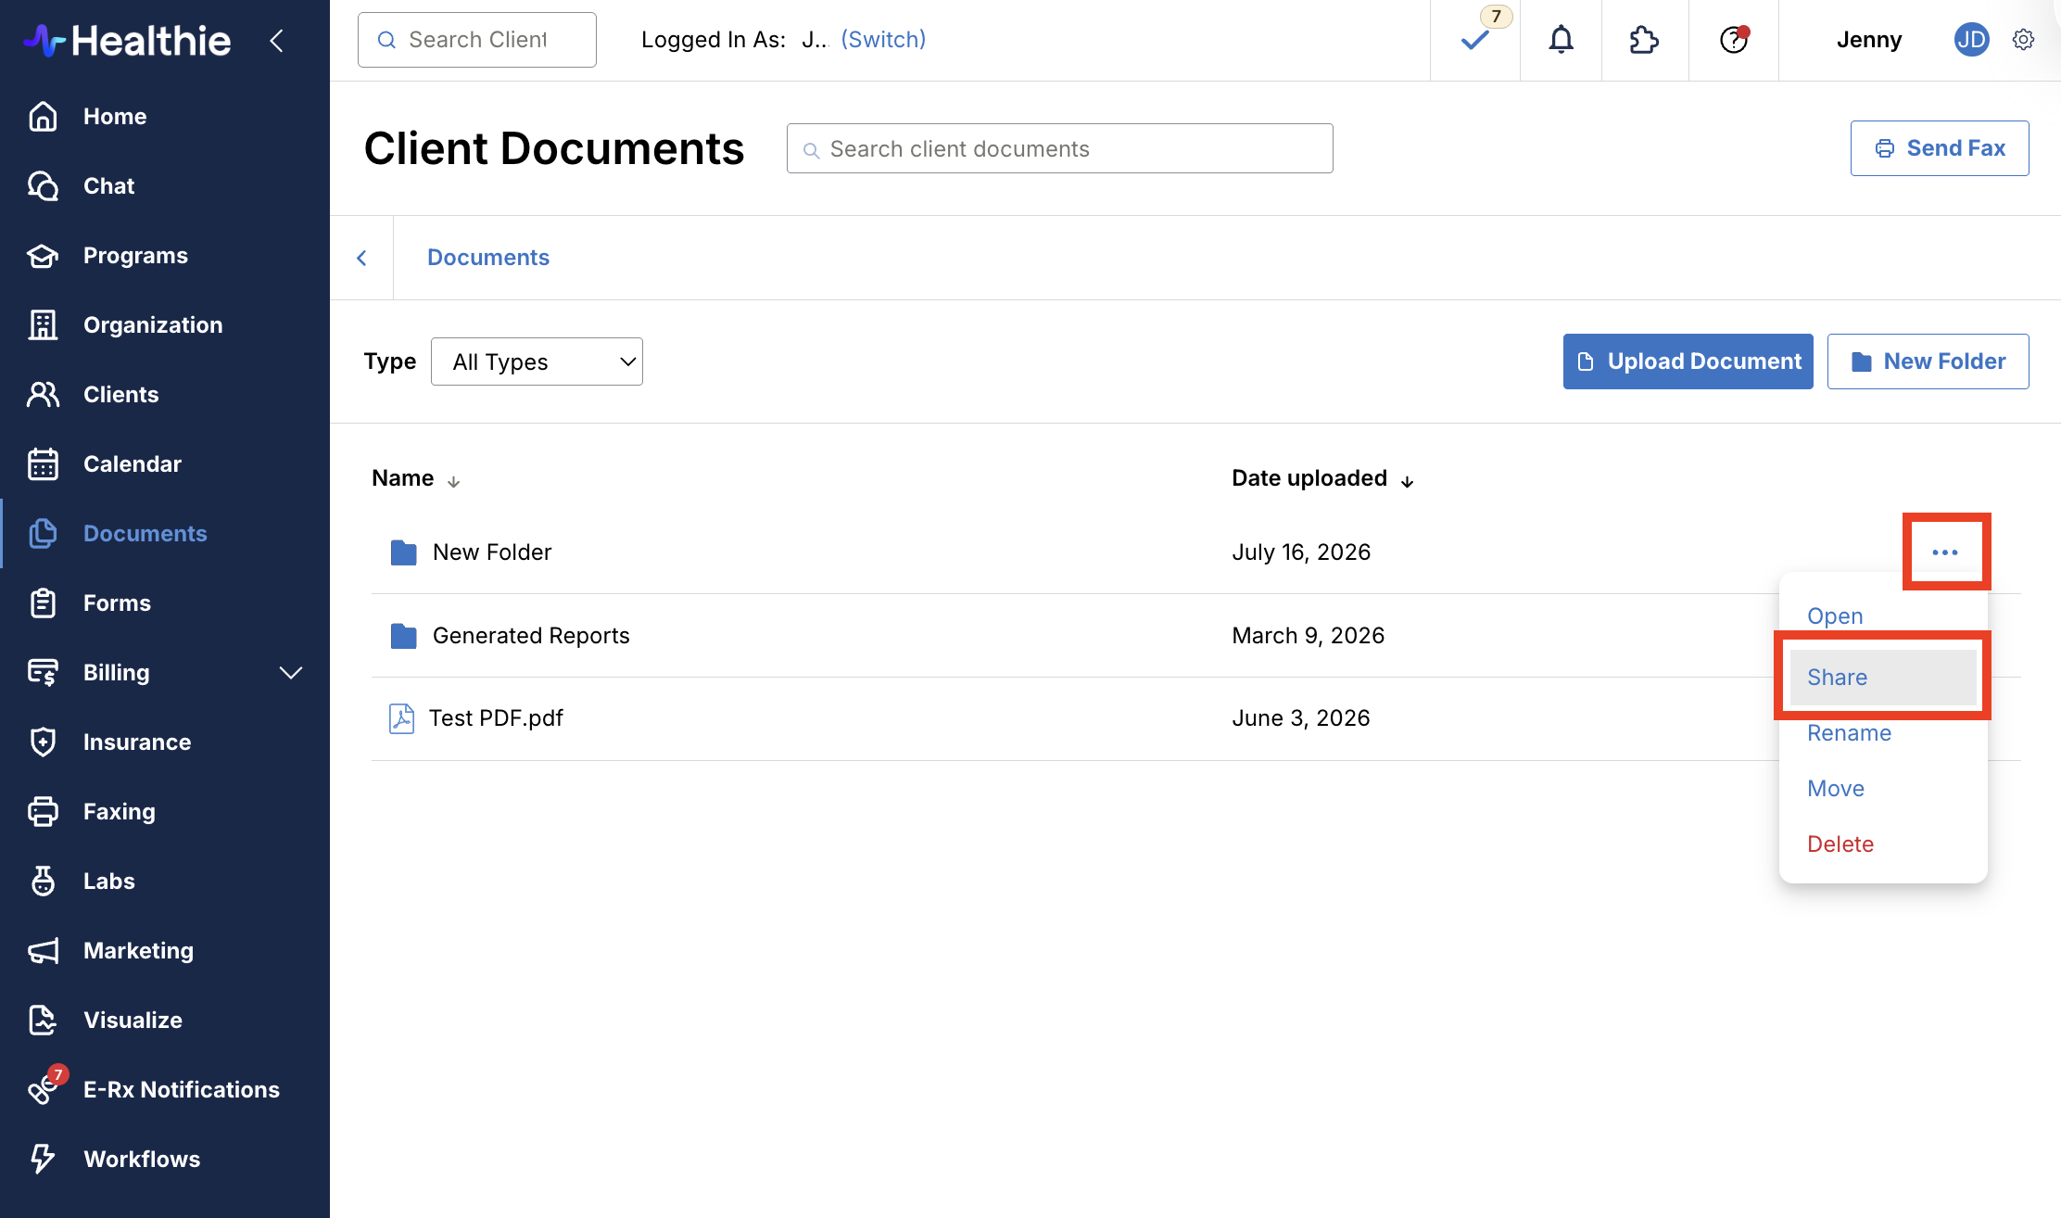The image size is (2061, 1218).
Task: Go to Programs in sidebar
Action: (135, 256)
